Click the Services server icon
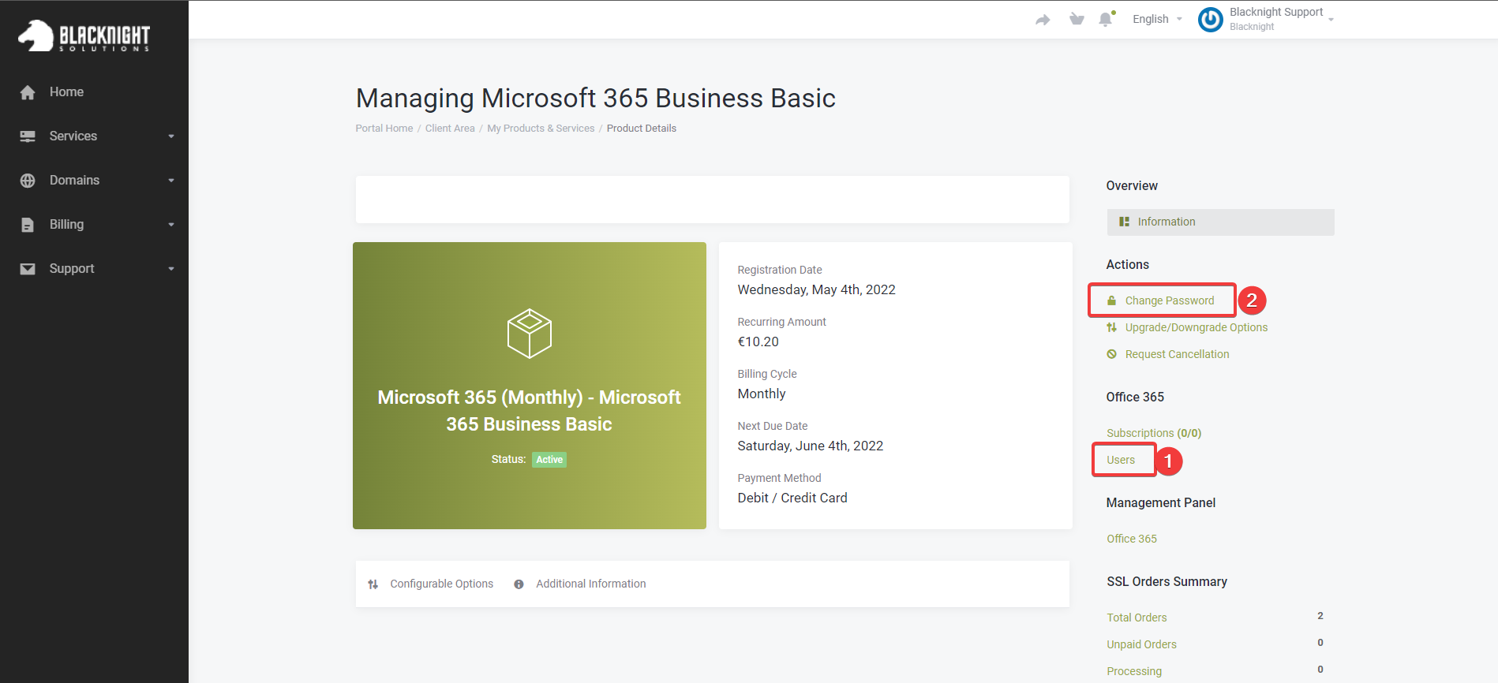Screen dimensions: 1498x683 click(x=28, y=136)
